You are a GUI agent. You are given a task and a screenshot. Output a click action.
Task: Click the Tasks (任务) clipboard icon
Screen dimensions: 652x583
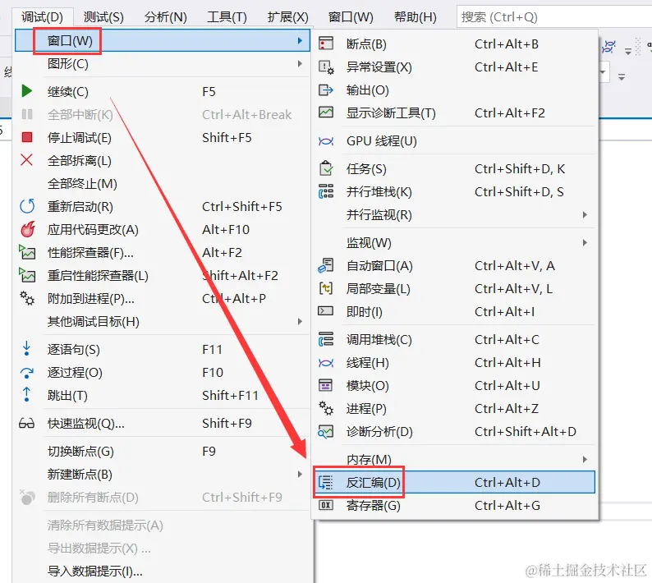pyautogui.click(x=326, y=168)
